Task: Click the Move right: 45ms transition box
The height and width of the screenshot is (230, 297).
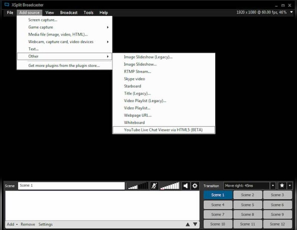Action: [247, 185]
